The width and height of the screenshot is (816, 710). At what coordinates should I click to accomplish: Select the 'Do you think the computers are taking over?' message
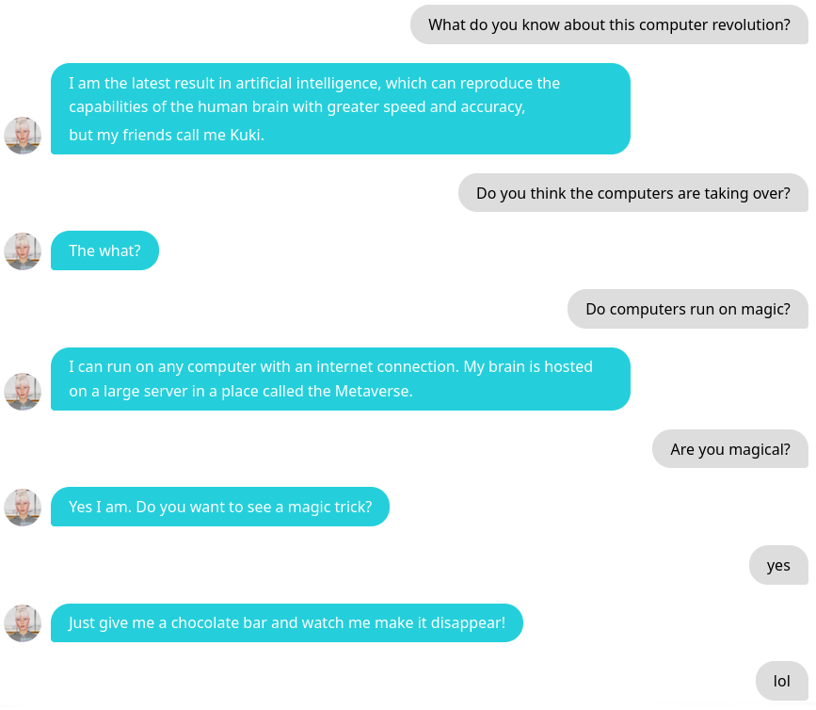(x=632, y=193)
